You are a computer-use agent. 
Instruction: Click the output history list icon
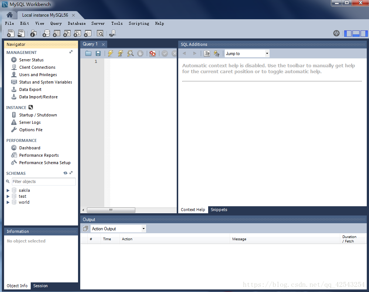coord(86,228)
